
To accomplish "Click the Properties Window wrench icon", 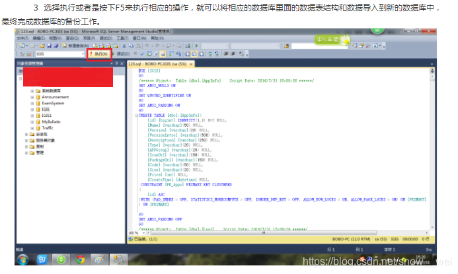I will pyautogui.click(x=368, y=46).
